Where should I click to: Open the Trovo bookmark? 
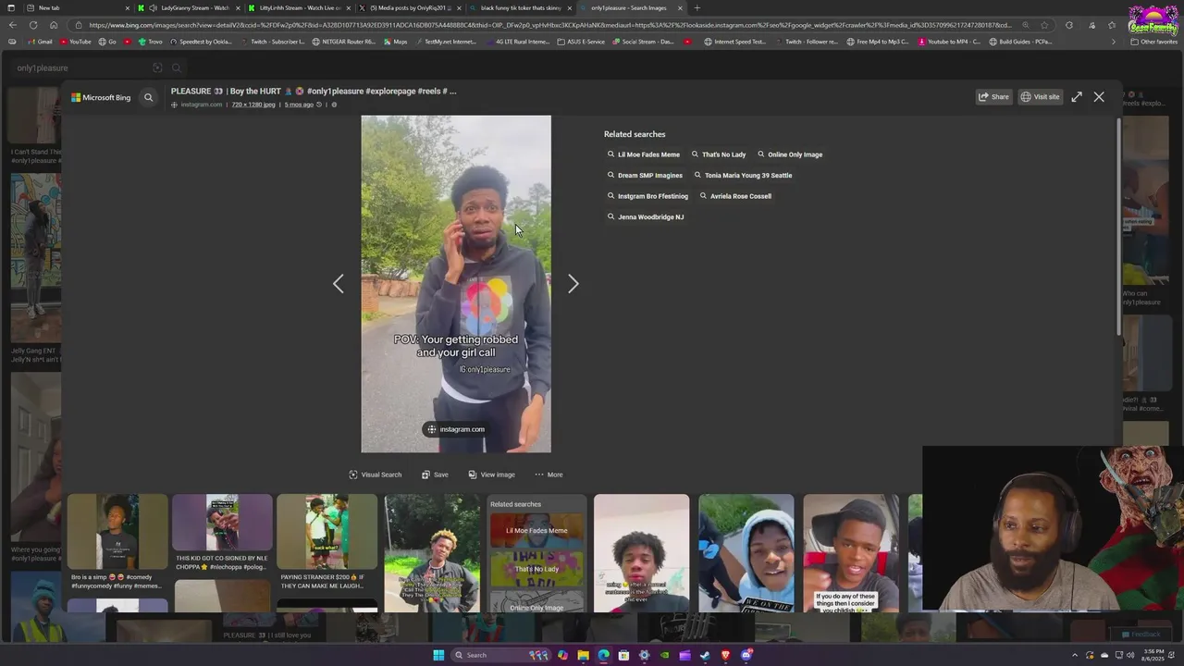150,42
